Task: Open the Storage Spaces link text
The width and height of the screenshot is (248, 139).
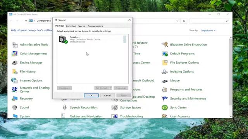Action: click(x=131, y=107)
